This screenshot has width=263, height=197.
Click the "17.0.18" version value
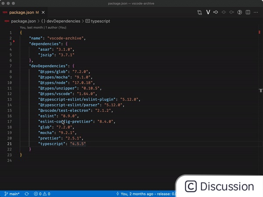click(x=82, y=83)
